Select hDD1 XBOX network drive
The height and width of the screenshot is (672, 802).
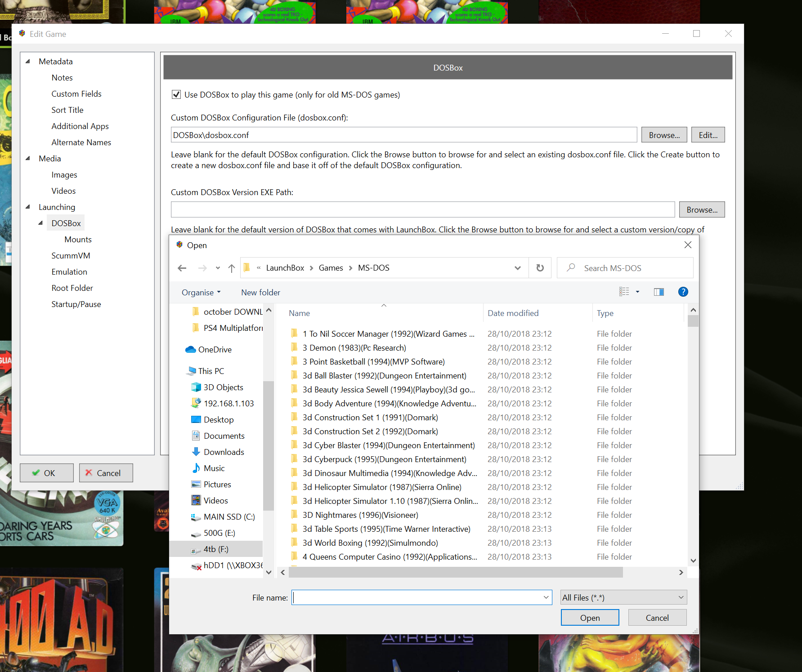tap(227, 565)
